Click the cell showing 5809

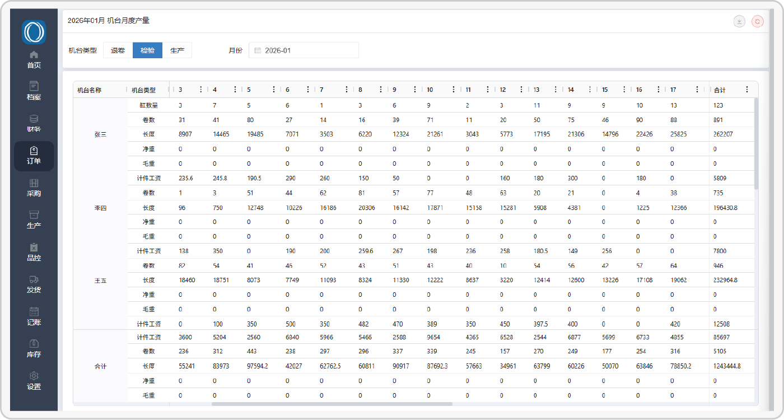(x=720, y=178)
